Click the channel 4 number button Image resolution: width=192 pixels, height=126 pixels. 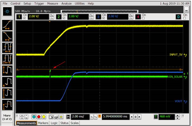point(138,17)
